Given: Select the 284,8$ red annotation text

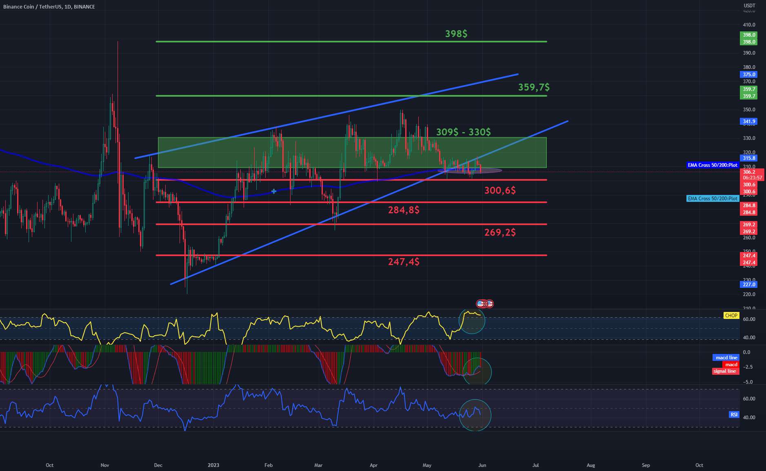Looking at the screenshot, I should tap(404, 210).
